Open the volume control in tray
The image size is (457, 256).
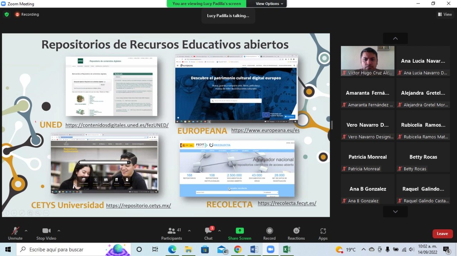[x=412, y=250]
